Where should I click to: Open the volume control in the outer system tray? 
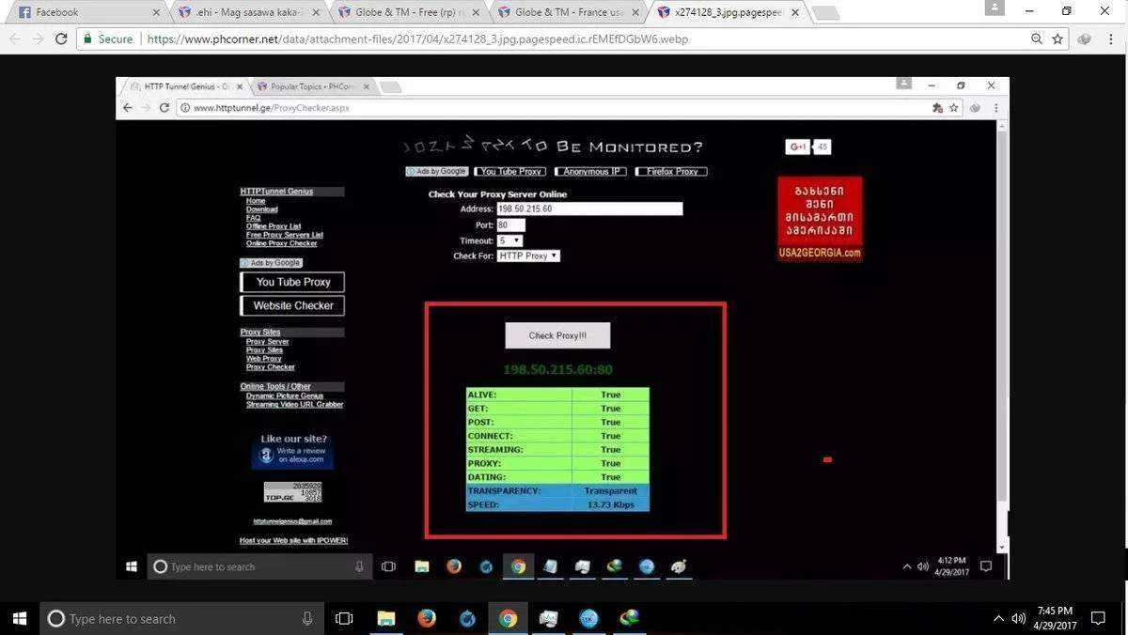1018,618
